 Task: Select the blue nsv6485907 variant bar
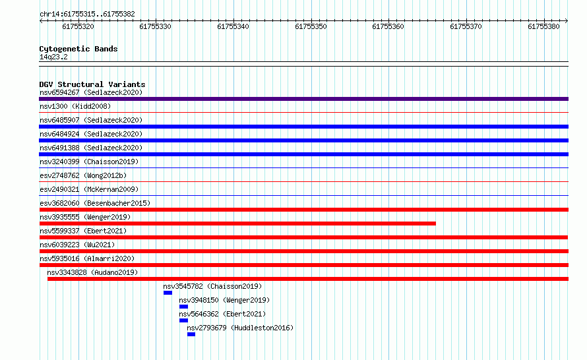click(303, 127)
